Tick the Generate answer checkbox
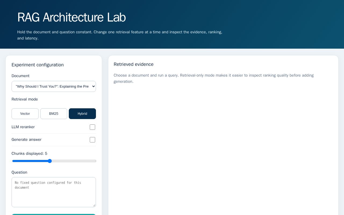 pos(92,140)
